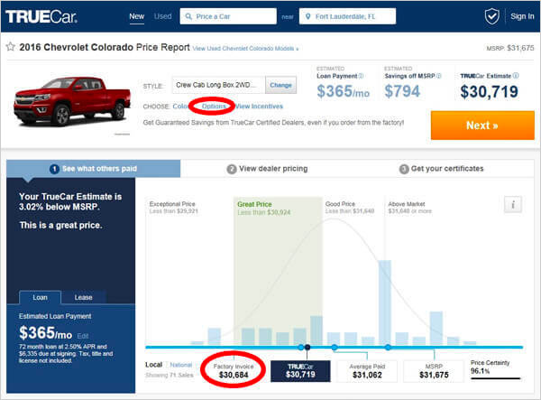The height and width of the screenshot is (400, 541).
Task: Click the $30,719 TrueCar Estimate figure at top
Action: 489,91
